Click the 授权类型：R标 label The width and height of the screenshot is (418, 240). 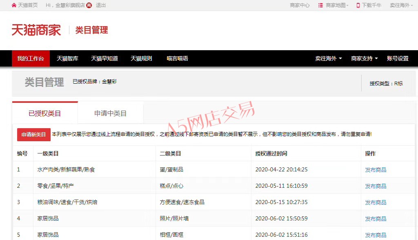pos(386,83)
